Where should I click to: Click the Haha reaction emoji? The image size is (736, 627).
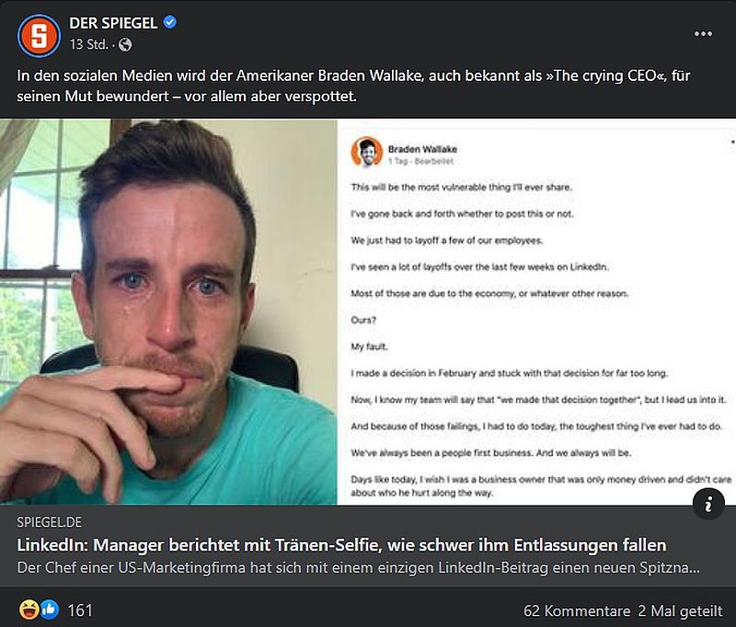click(29, 610)
